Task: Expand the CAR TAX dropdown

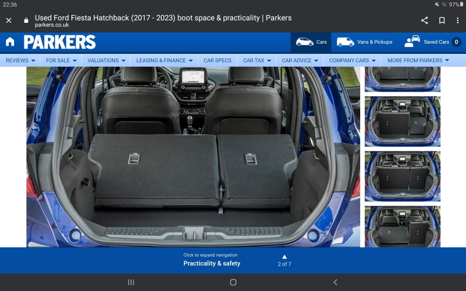Action: (256, 60)
